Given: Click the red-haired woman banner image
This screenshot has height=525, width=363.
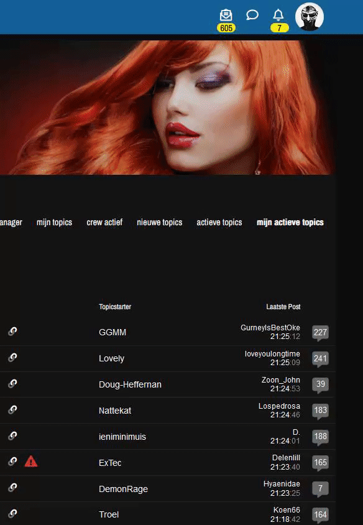Looking at the screenshot, I should point(167,107).
